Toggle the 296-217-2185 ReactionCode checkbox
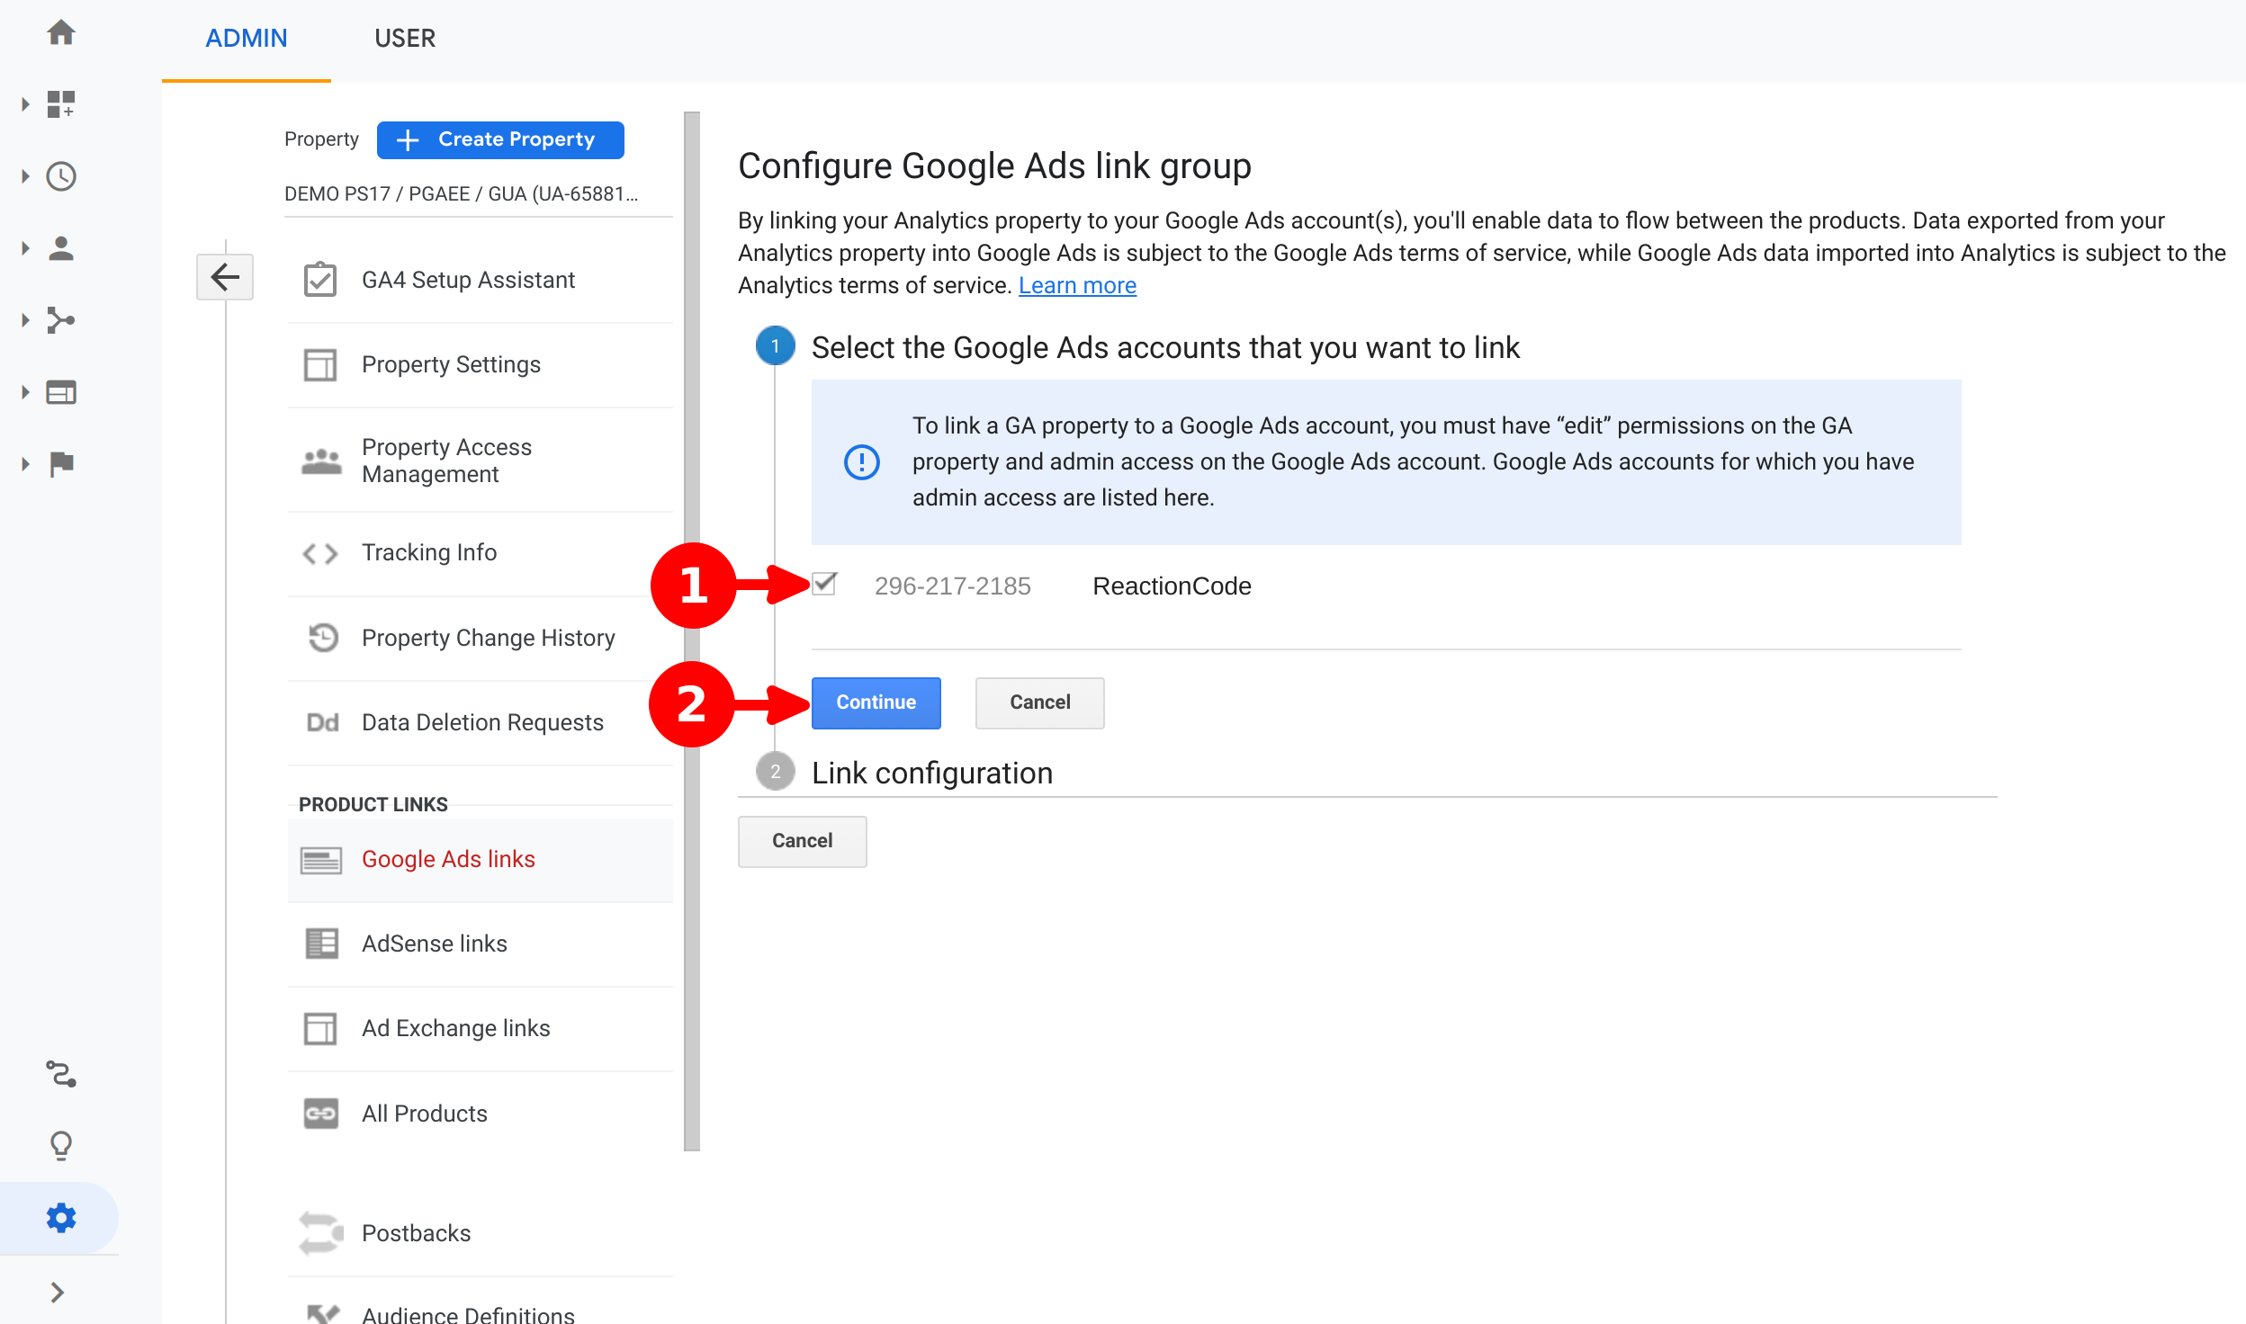Screen dimensions: 2246x1324 824,585
